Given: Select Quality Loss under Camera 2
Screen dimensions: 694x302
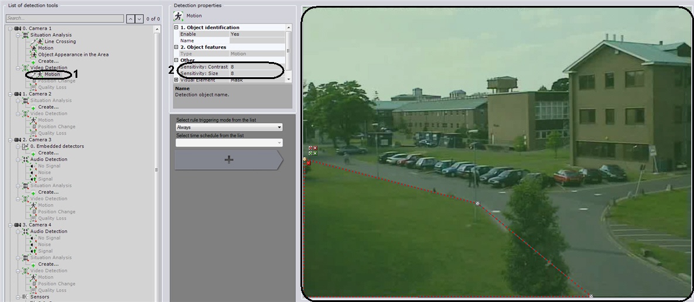Looking at the screenshot, I should (52, 133).
